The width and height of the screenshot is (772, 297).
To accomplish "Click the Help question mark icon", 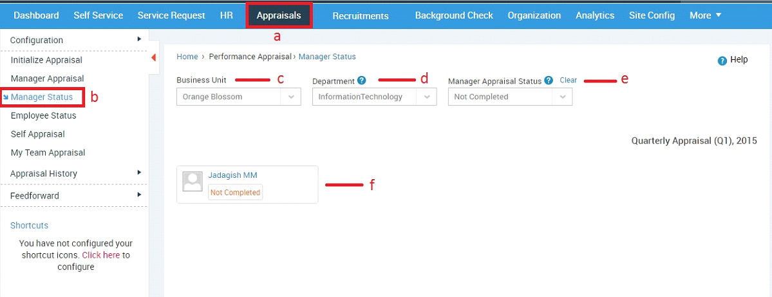I will [x=722, y=61].
